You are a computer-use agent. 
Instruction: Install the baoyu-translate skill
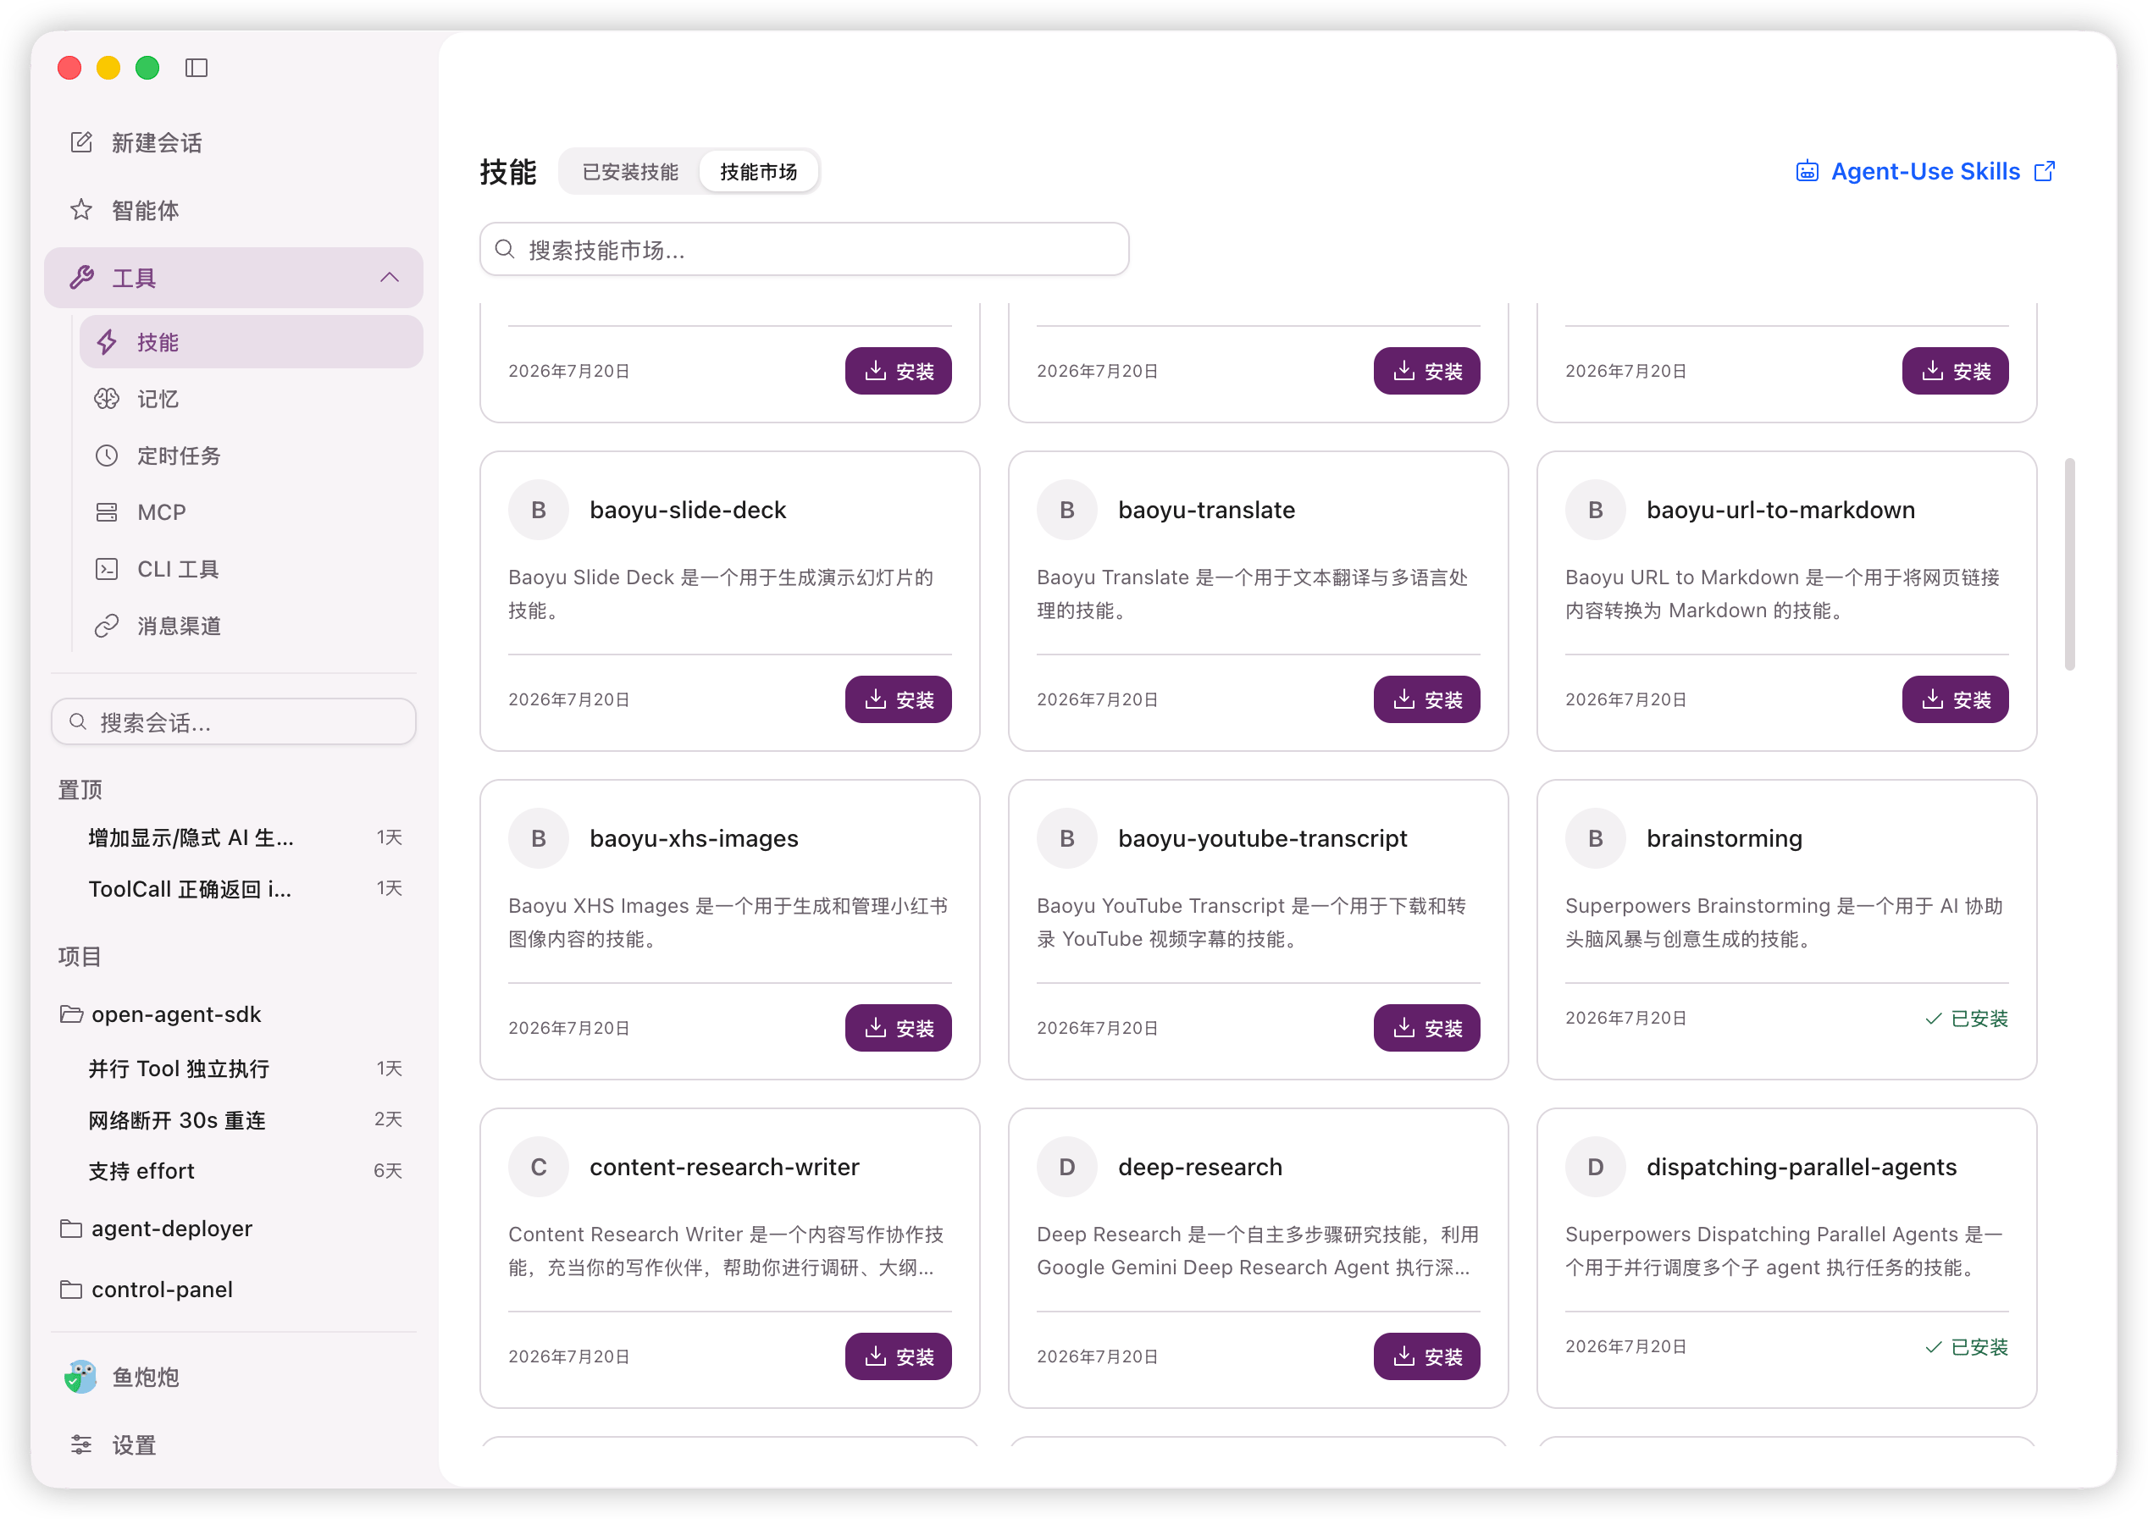(1426, 699)
